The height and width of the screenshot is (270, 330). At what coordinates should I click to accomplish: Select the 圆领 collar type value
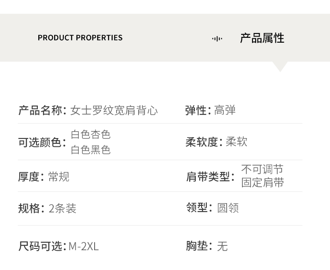[x=228, y=208]
